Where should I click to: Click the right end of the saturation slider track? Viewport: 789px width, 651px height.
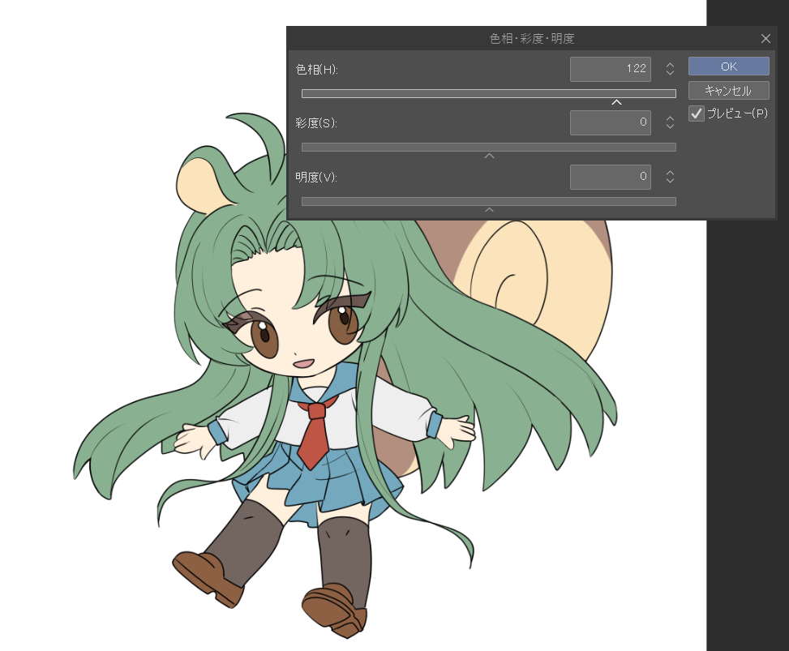point(673,147)
